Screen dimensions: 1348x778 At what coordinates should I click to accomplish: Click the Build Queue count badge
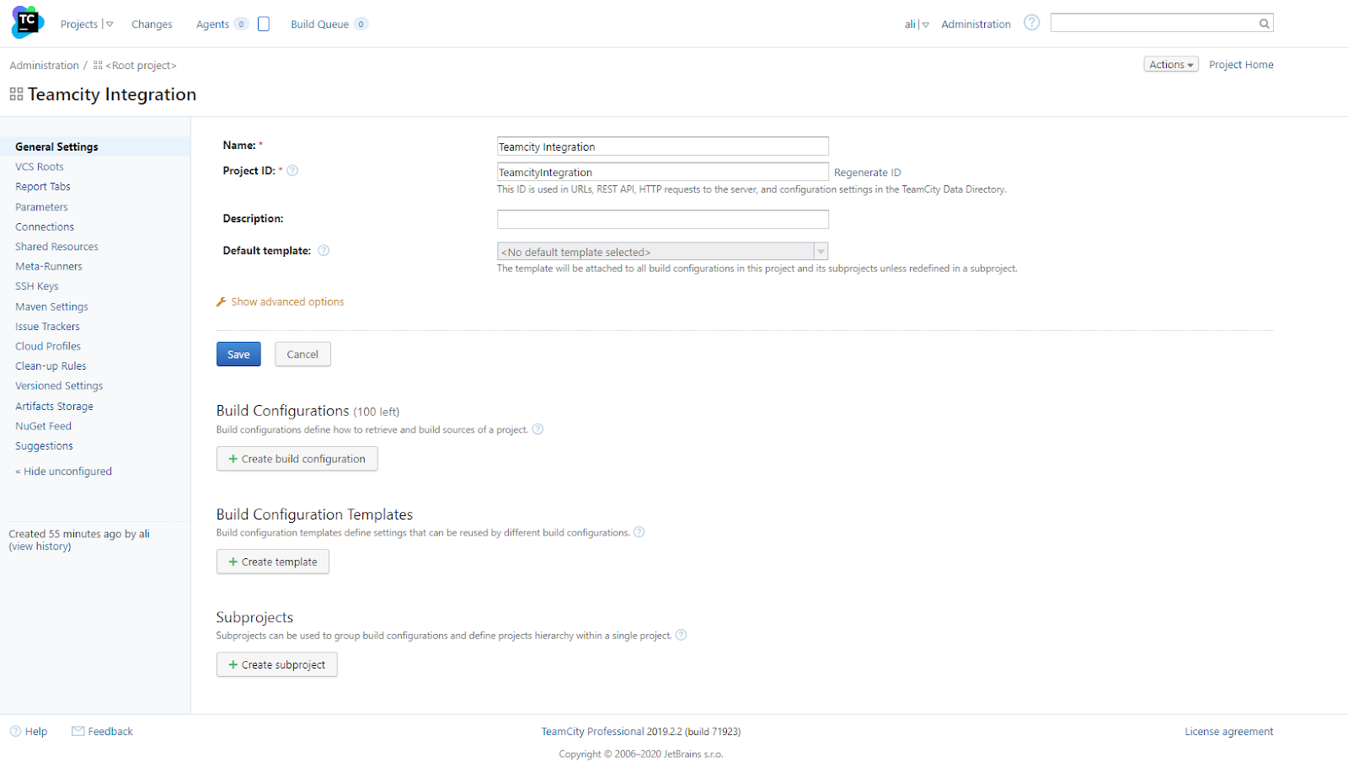[361, 24]
